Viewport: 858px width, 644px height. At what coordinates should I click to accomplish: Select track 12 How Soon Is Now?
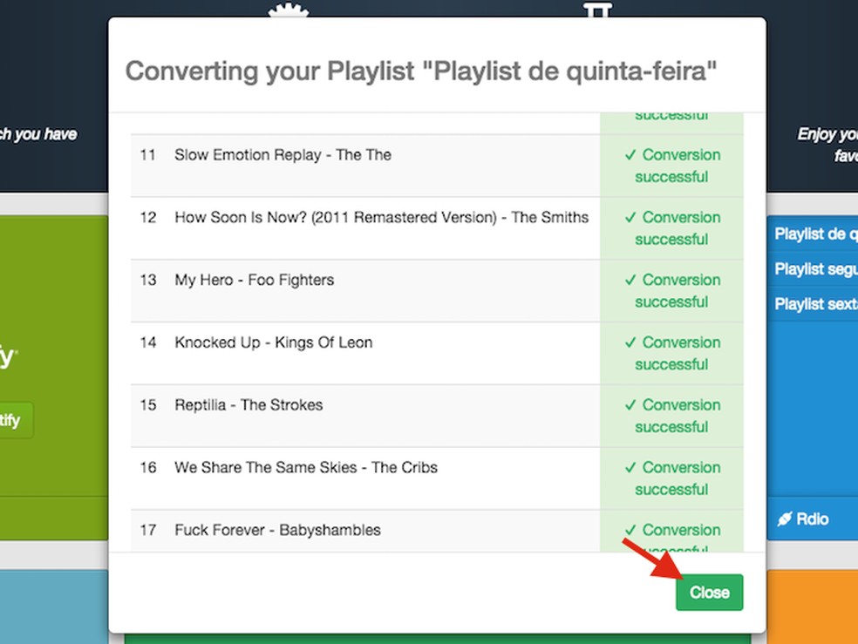(x=379, y=217)
